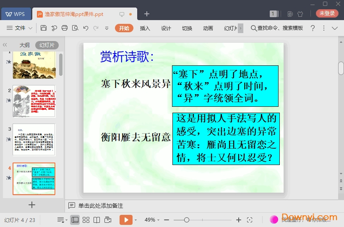Click the slide title 赏析诗歌
The height and width of the screenshot is (227, 344).
click(127, 57)
